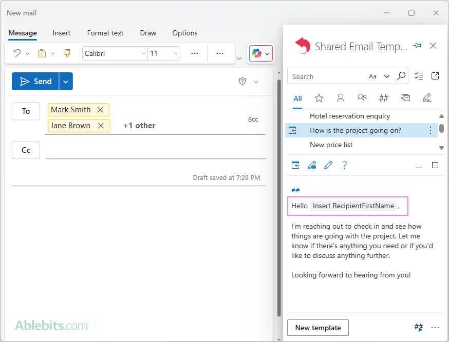The image size is (449, 342).
Task: Open the second more-options ellipsis in toolbar
Action: (220, 53)
